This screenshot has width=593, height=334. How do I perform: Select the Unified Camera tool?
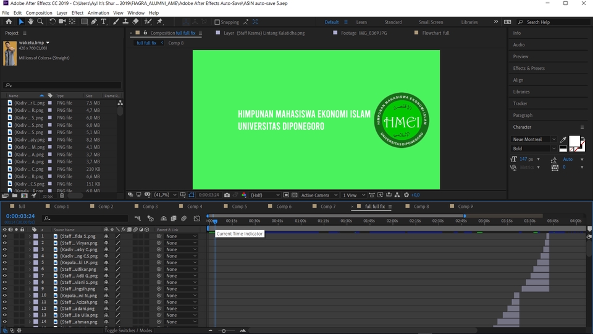[x=62, y=22]
